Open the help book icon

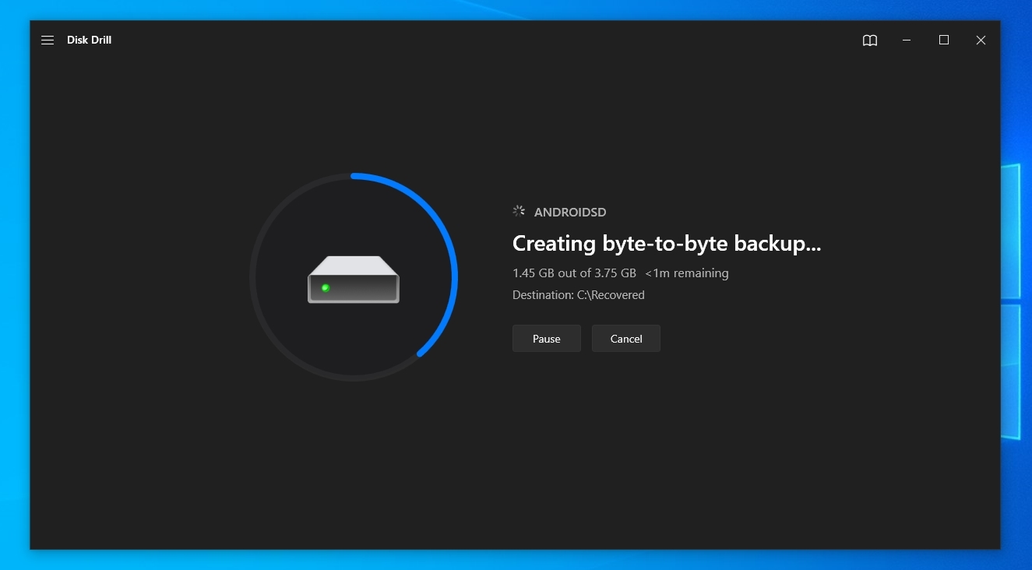point(870,40)
